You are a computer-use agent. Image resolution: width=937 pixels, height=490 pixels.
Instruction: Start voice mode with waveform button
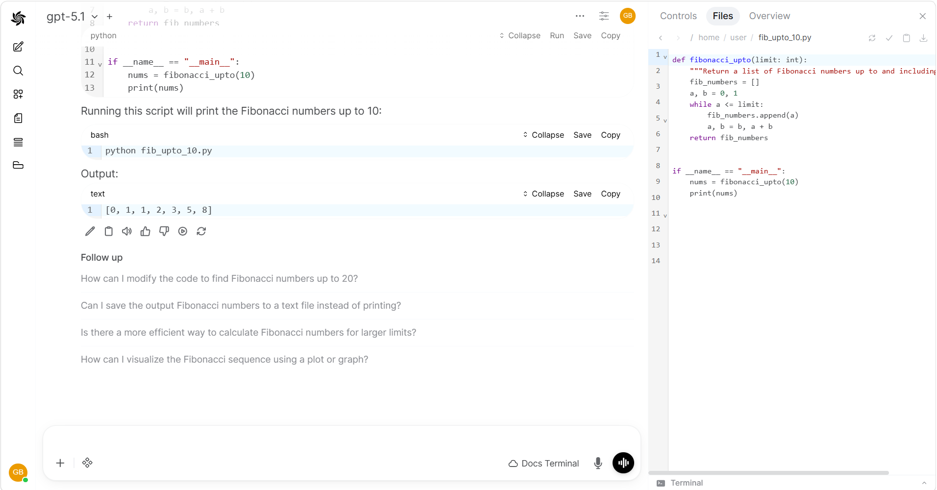tap(623, 463)
